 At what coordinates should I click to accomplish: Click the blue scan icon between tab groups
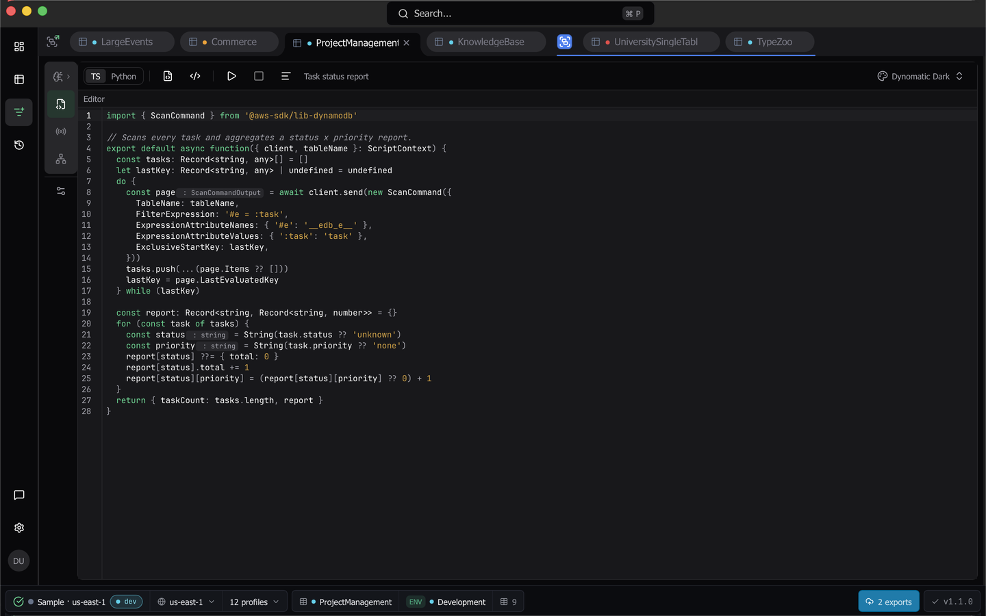(x=564, y=42)
